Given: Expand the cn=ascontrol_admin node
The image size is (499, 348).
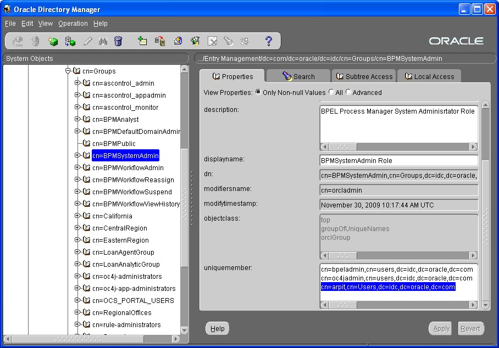Looking at the screenshot, I should click(x=77, y=83).
